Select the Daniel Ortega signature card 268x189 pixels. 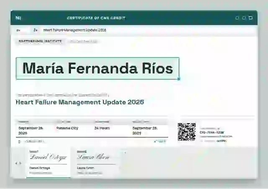[x=49, y=162]
